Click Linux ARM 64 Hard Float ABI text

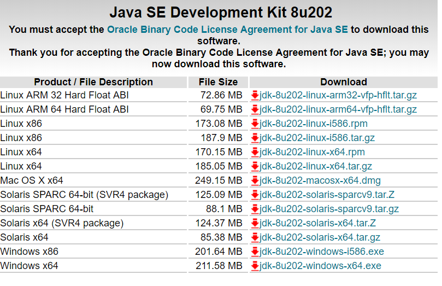coord(64,109)
